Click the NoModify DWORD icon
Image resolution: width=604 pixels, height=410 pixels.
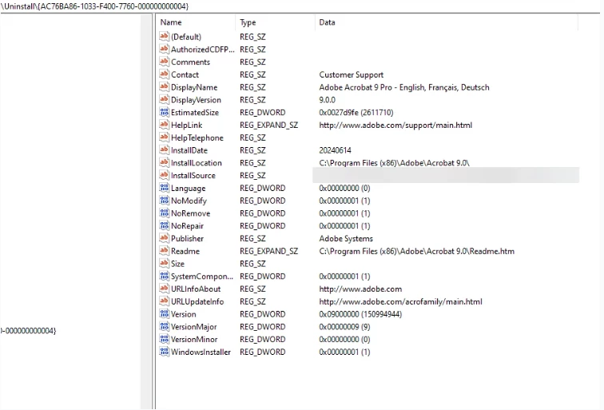point(164,201)
